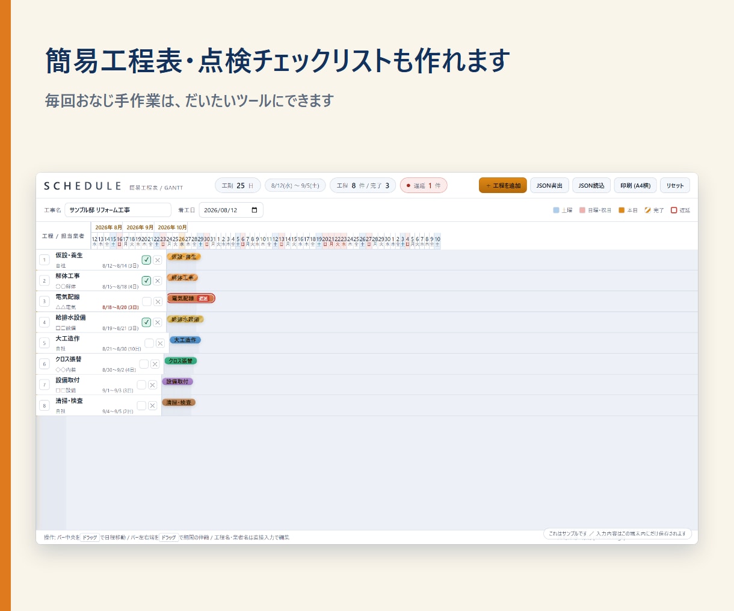The height and width of the screenshot is (611, 734).
Task: Click the 日曜・祝日 pink legend swatch
Action: pyautogui.click(x=582, y=210)
